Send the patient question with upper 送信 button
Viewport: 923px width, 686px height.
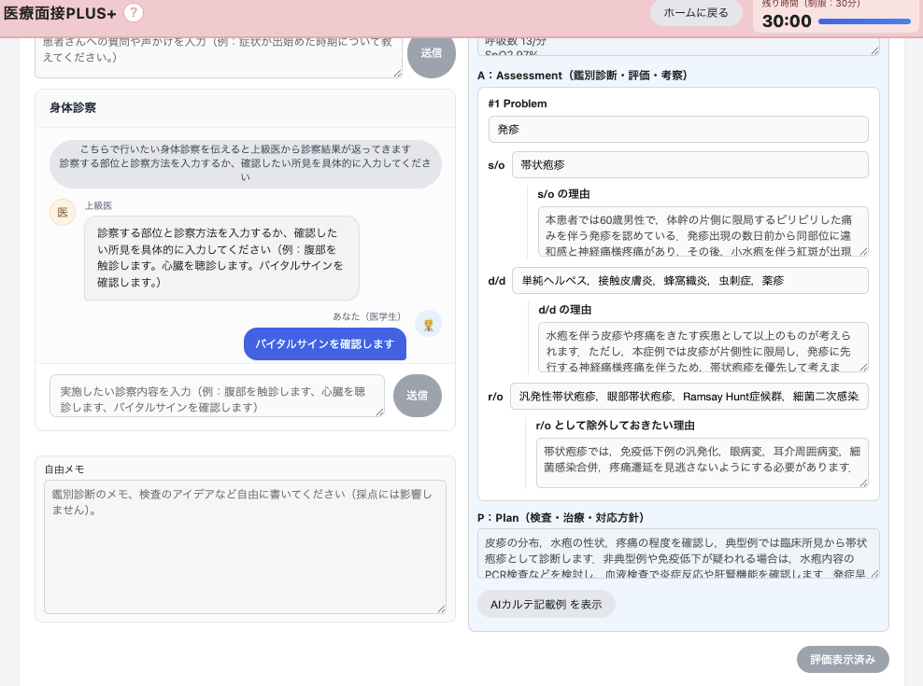pyautogui.click(x=431, y=53)
